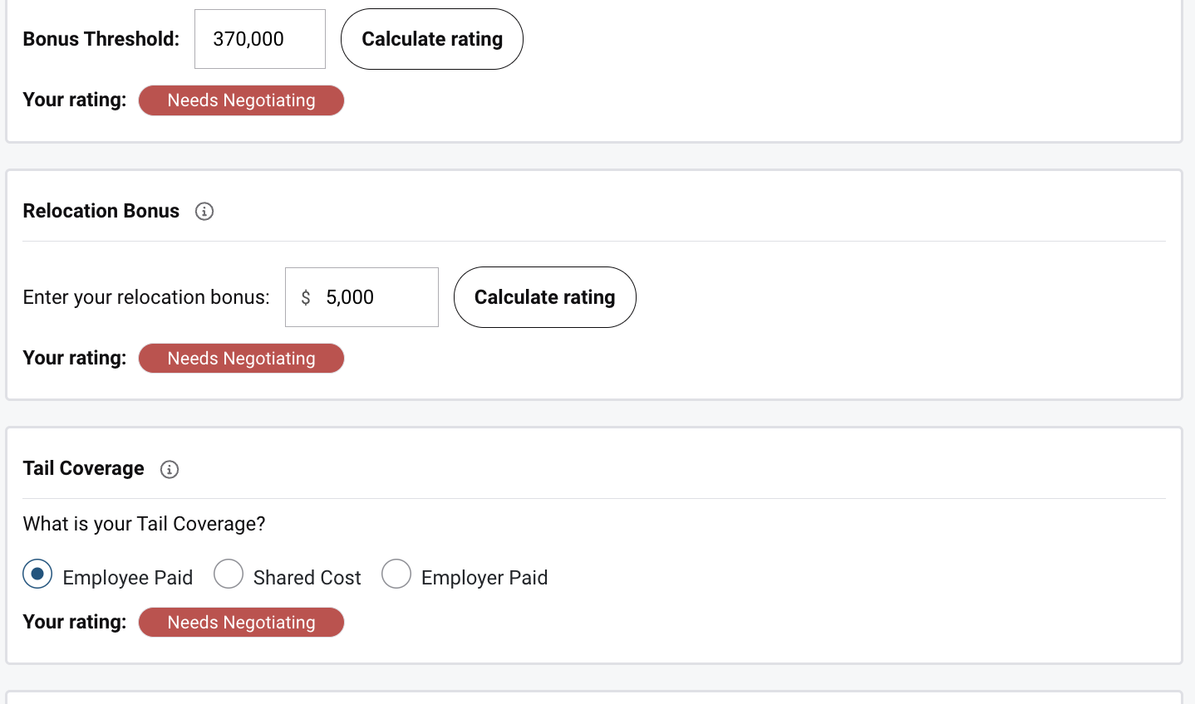Click the "Bonus Threshold:" label

101,39
